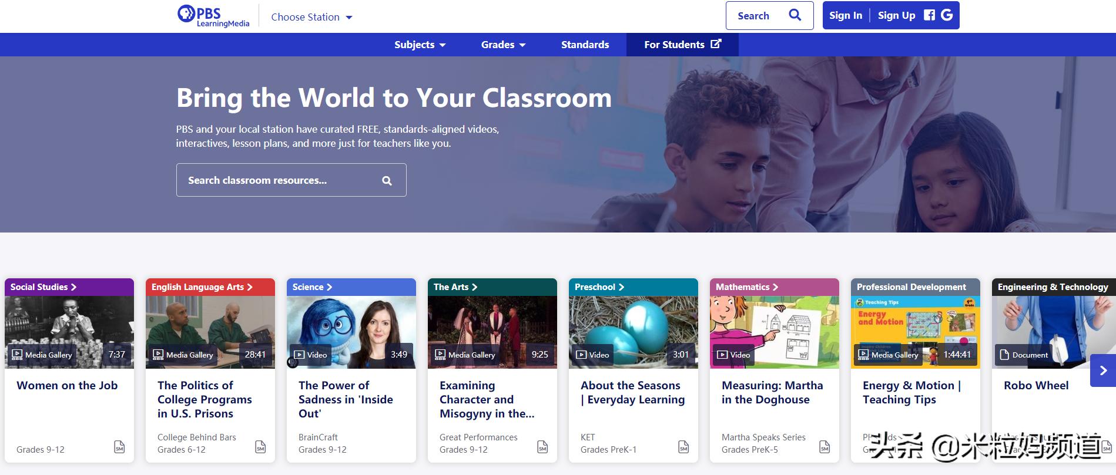Submit the classroom resources search magnifier
This screenshot has height=475, width=1116.
[x=387, y=180]
